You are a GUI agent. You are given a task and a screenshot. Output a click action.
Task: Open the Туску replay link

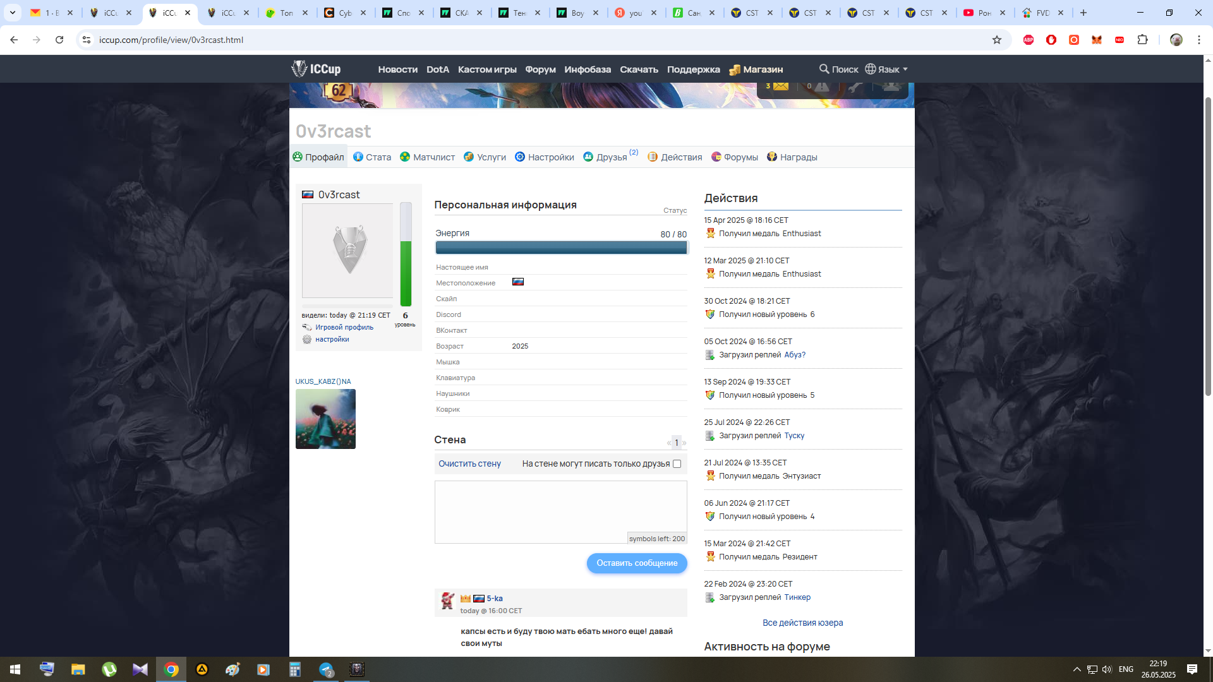pyautogui.click(x=794, y=436)
